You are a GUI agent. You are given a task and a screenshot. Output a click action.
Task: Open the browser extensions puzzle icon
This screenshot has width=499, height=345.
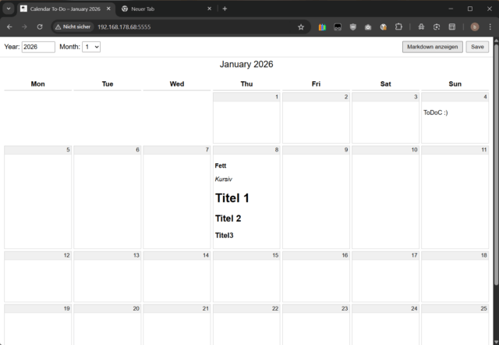[398, 27]
